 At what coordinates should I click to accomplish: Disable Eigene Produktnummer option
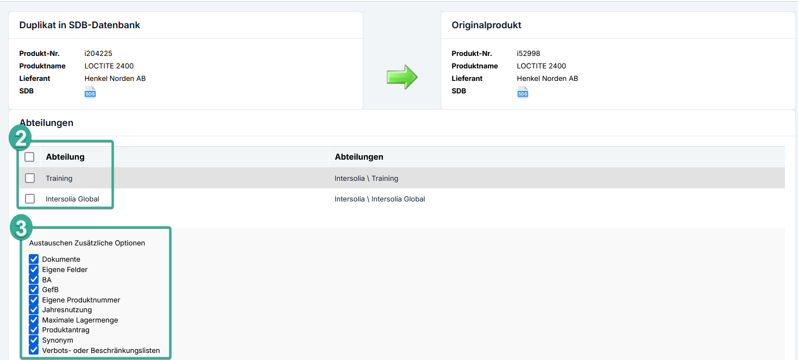[34, 300]
